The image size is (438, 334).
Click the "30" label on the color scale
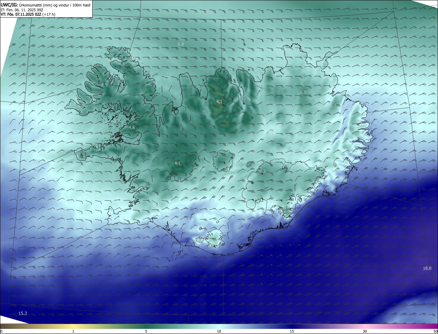tap(365, 331)
